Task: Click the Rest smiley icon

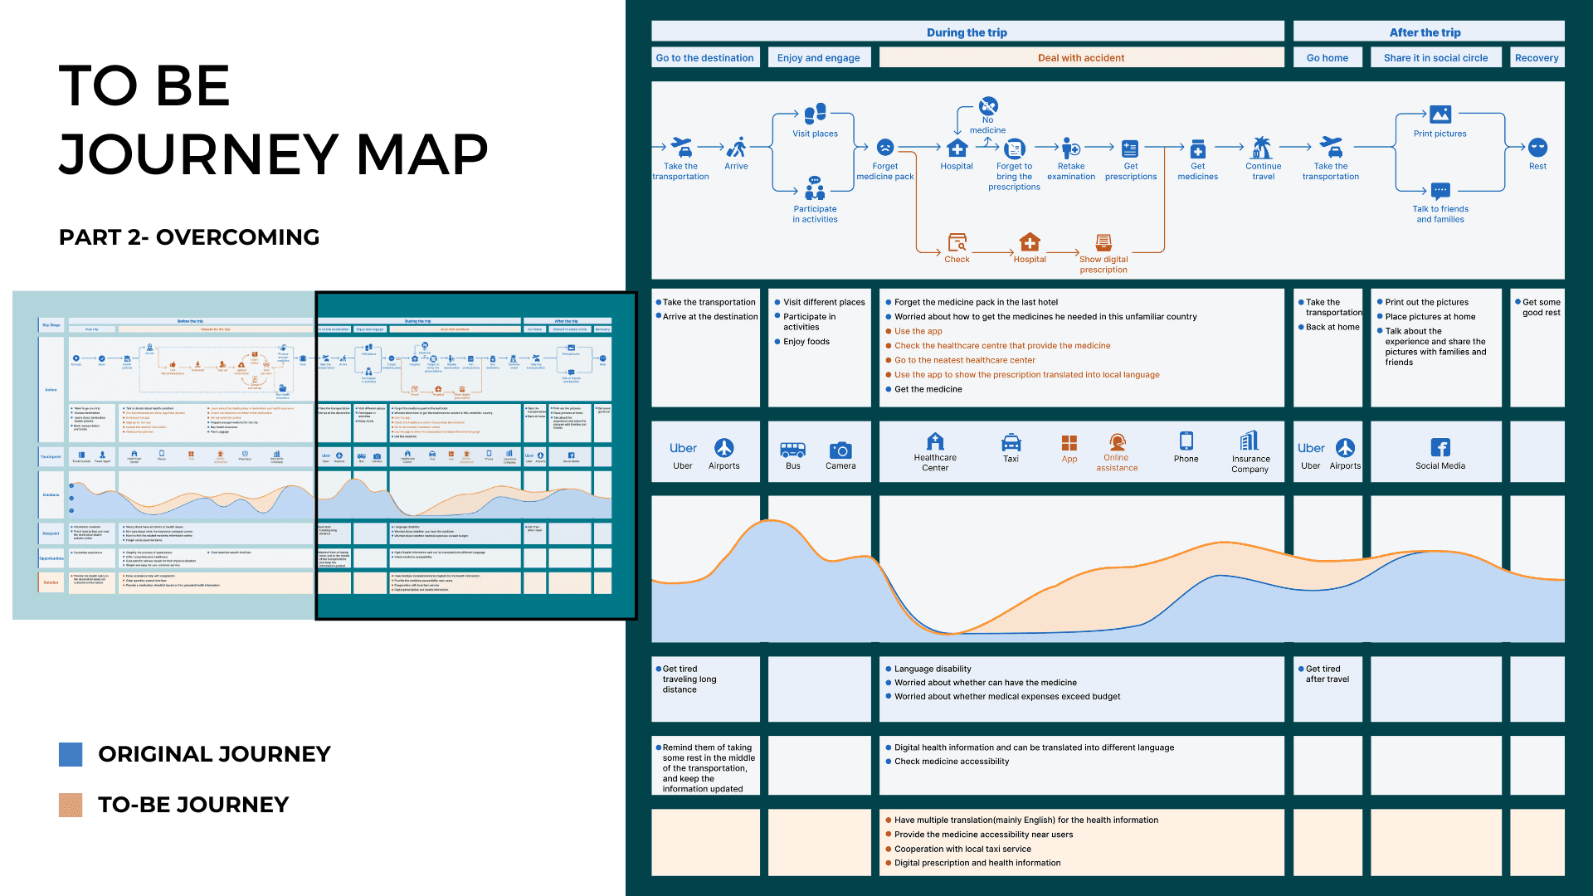Action: [x=1537, y=147]
